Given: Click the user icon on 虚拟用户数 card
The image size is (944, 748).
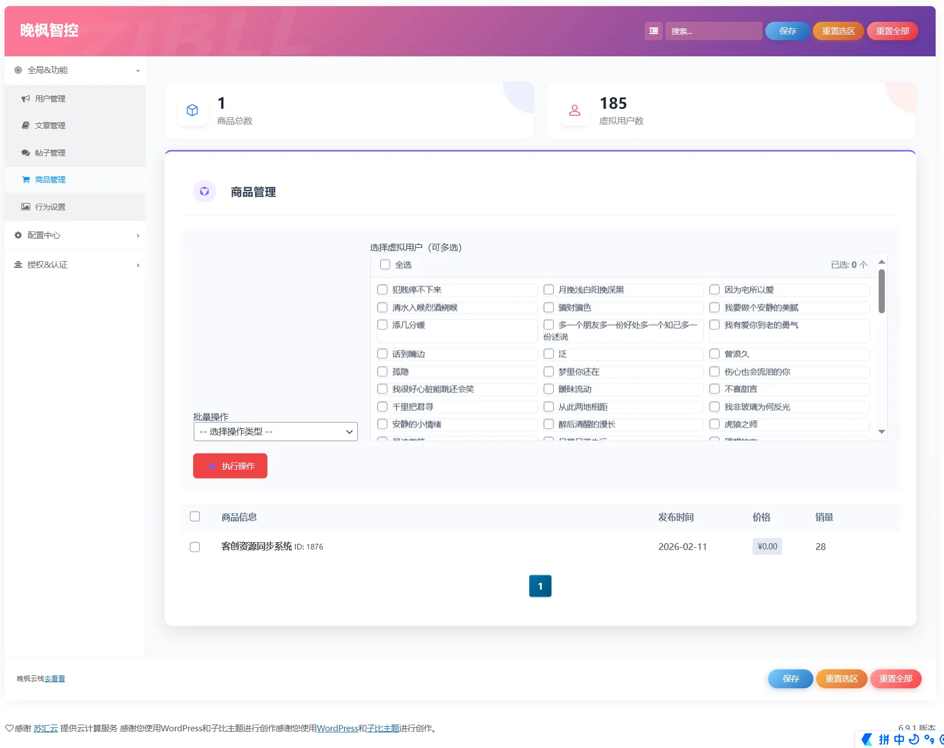Looking at the screenshot, I should coord(574,110).
